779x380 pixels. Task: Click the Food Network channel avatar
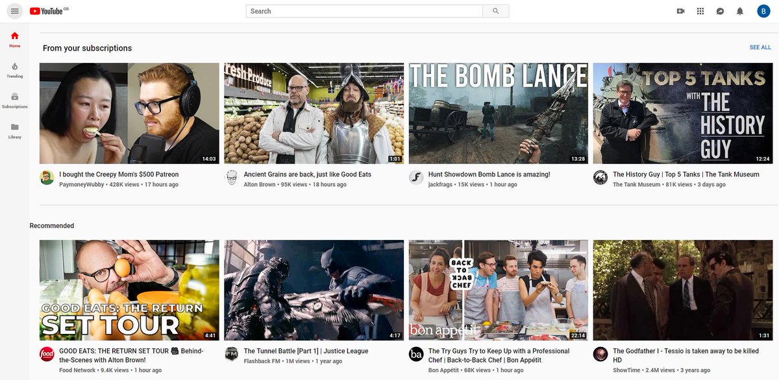tap(47, 354)
